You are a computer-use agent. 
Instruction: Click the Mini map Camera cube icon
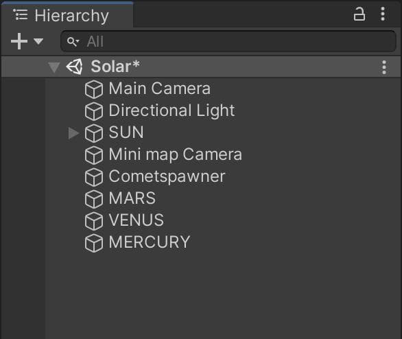click(x=94, y=155)
